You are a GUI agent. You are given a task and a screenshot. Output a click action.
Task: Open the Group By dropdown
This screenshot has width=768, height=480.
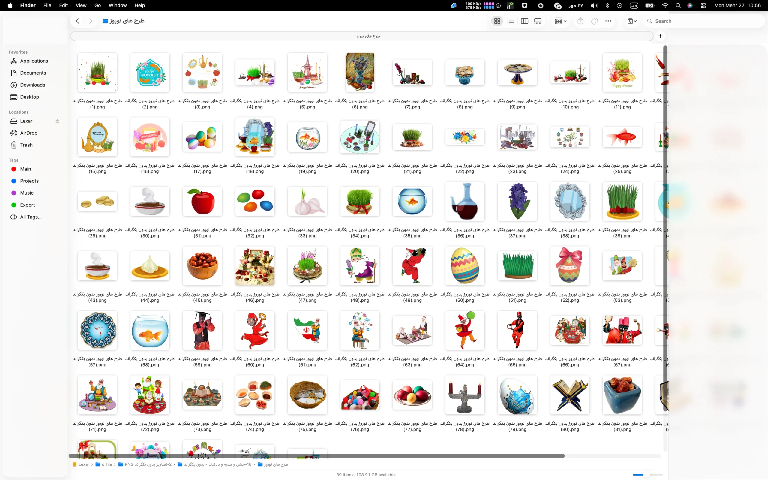[560, 21]
